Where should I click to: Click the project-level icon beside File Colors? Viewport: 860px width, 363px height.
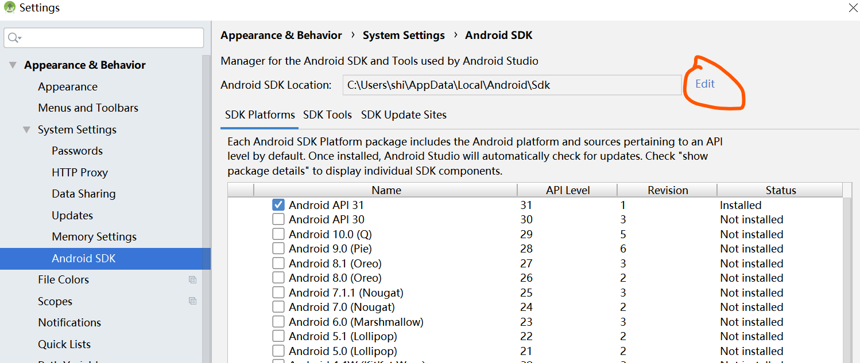click(x=192, y=280)
